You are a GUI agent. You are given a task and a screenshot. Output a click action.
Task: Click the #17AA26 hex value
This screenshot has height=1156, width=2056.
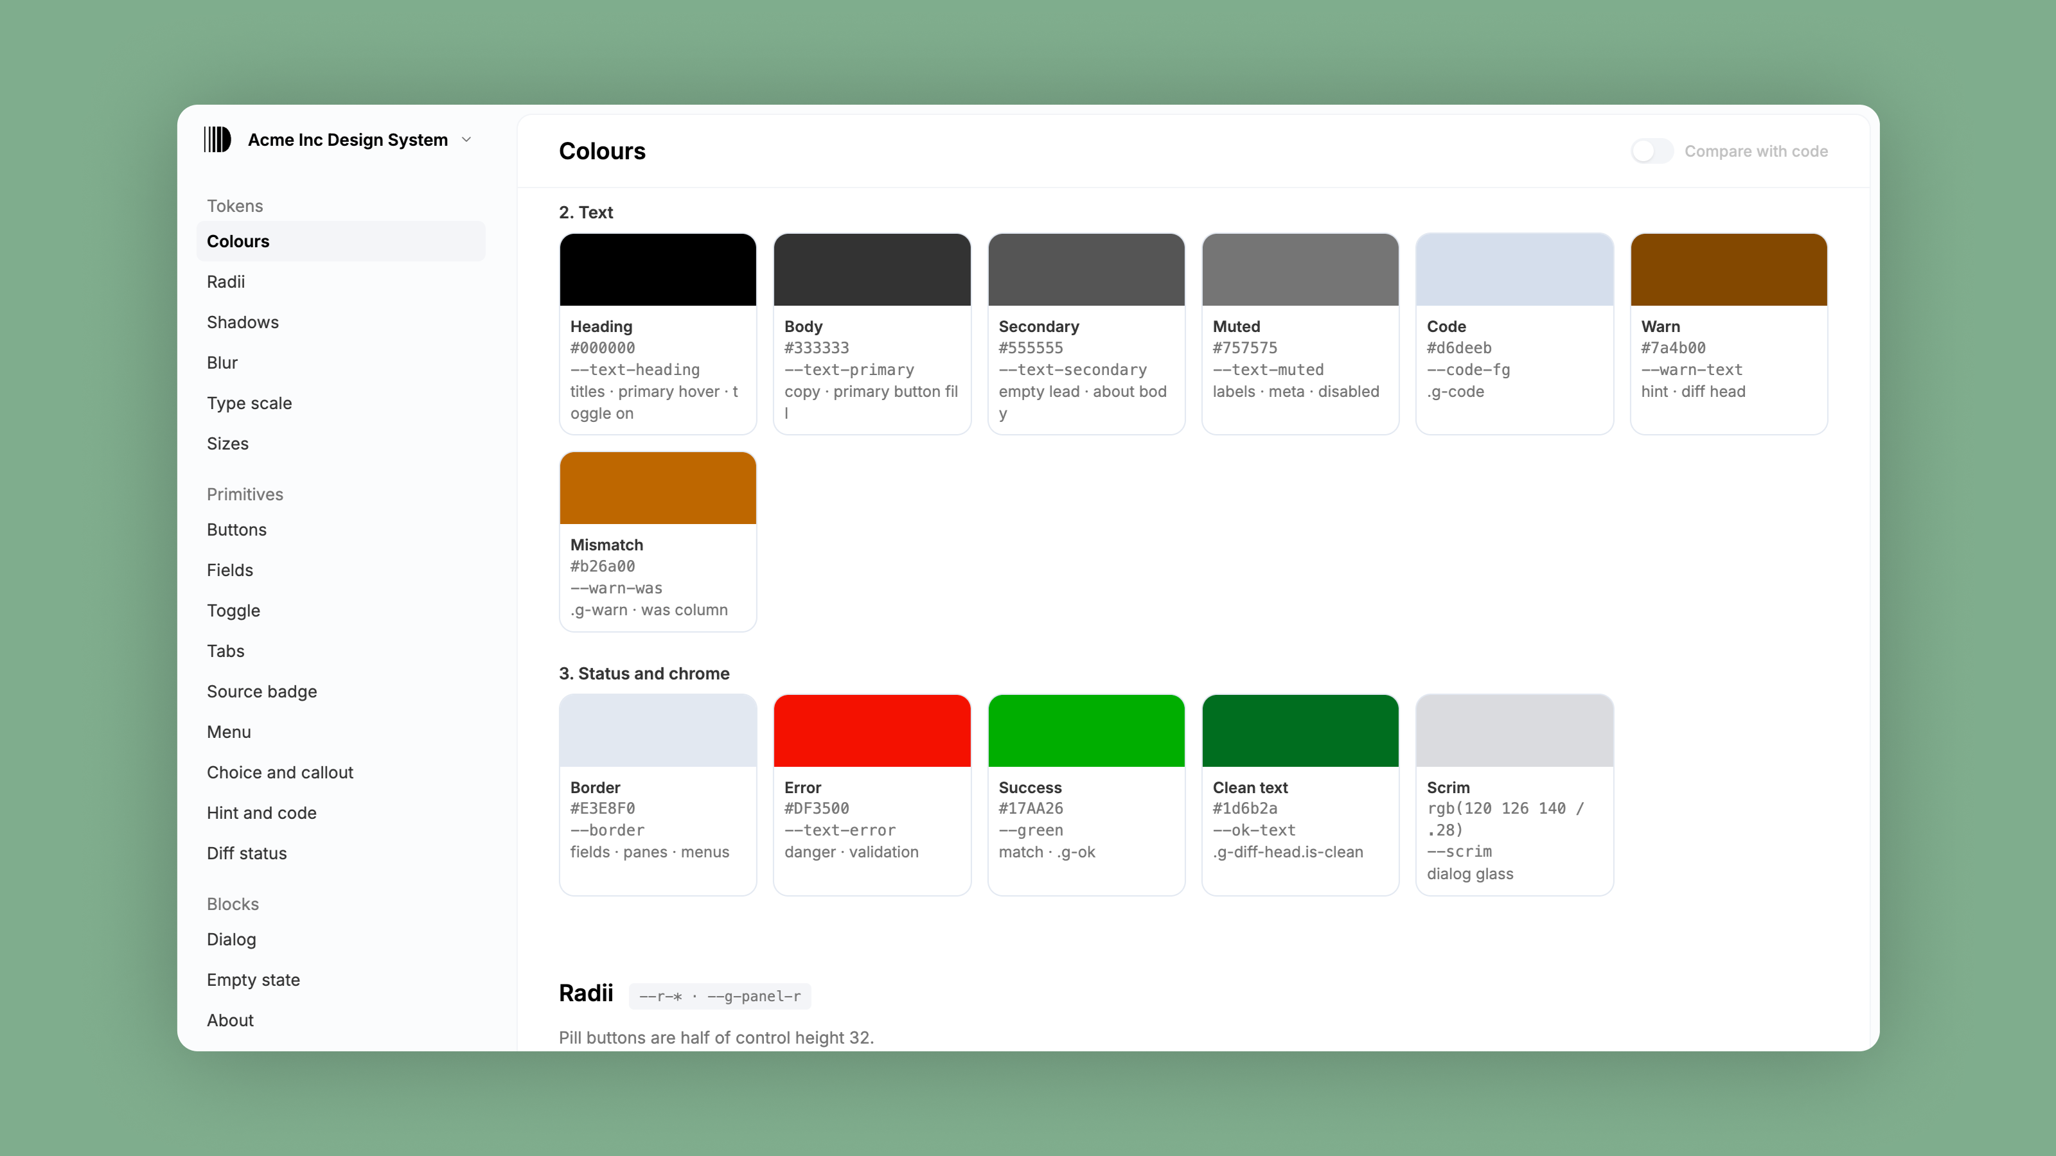(x=1031, y=808)
